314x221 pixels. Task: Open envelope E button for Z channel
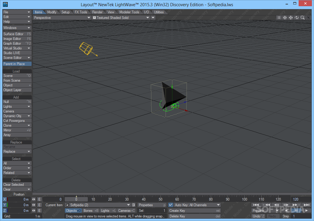click(39, 211)
